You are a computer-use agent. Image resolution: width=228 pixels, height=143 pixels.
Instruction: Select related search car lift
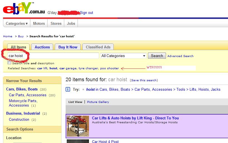click(42, 68)
